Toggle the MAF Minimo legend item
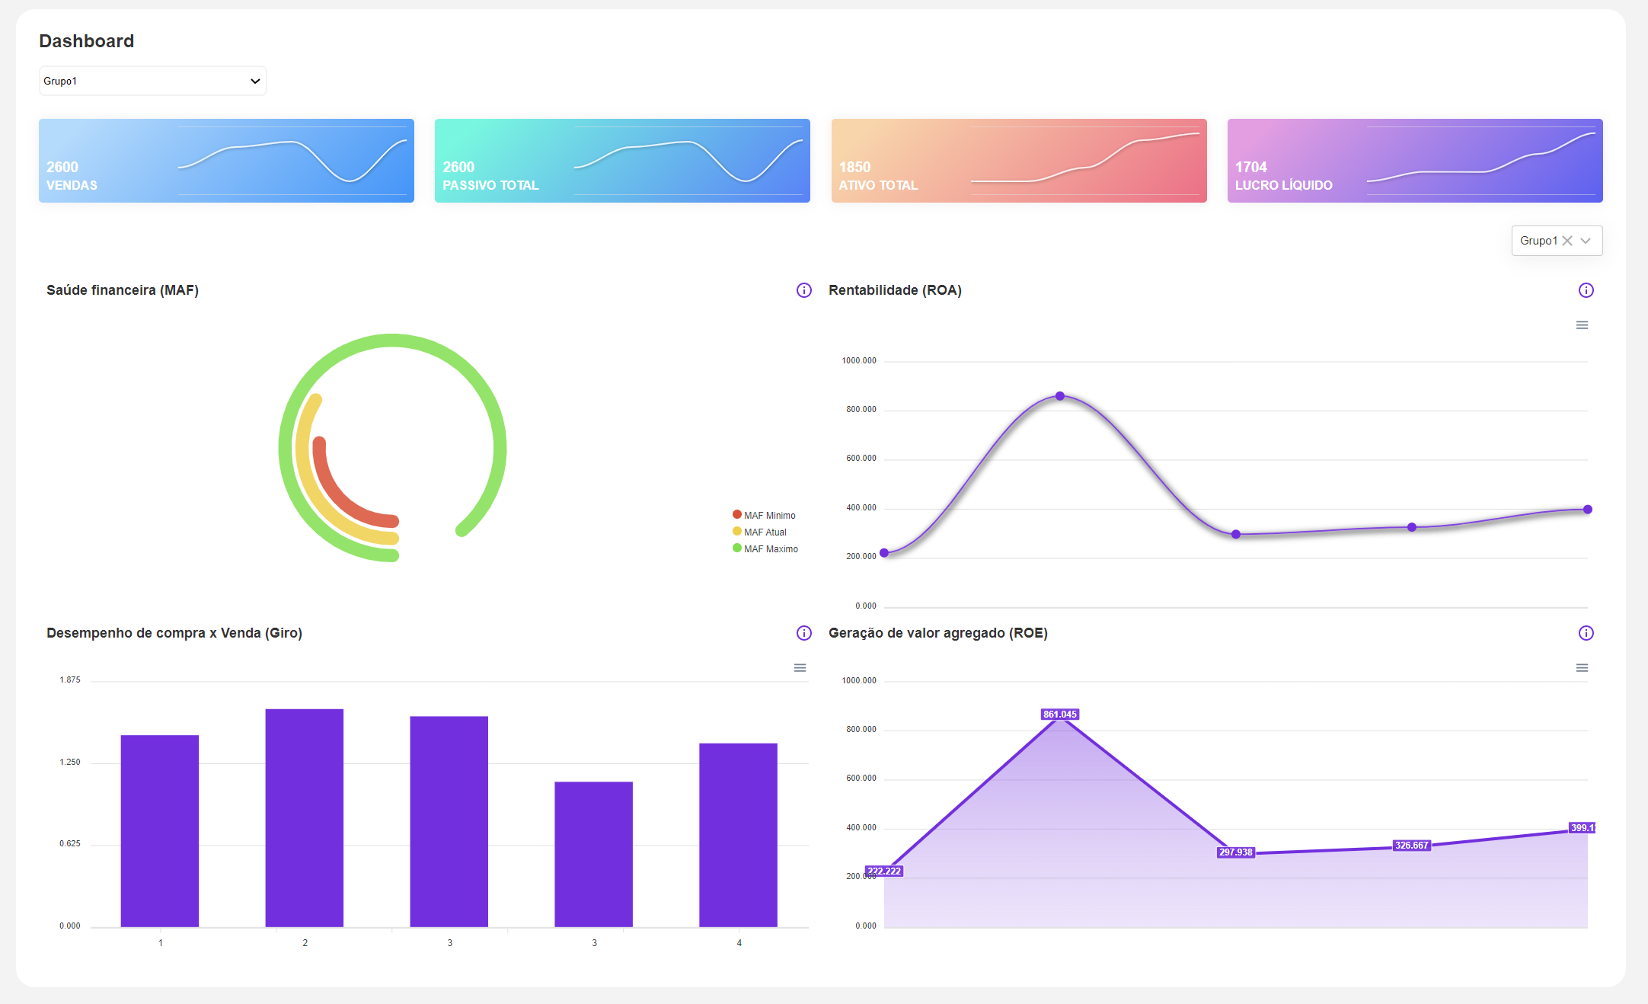The image size is (1648, 1004). 764,516
